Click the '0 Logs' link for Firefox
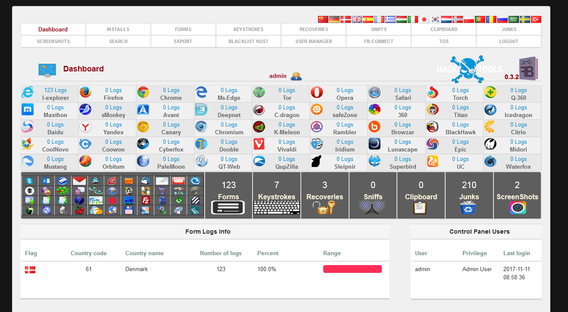Image resolution: width=568 pixels, height=312 pixels. click(113, 90)
